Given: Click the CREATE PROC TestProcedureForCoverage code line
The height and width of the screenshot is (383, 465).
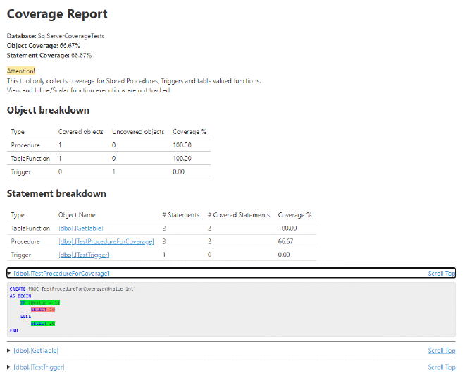Looking at the screenshot, I should [73, 289].
